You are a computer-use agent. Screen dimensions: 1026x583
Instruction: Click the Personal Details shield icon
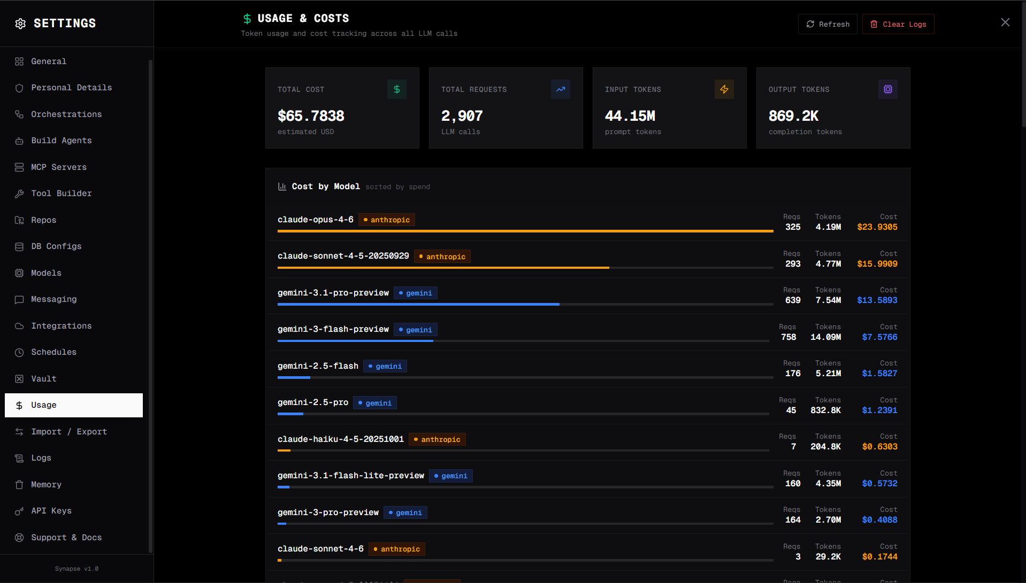[x=19, y=88]
